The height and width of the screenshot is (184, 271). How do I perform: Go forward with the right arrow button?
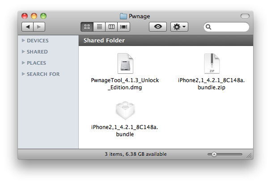point(39,27)
